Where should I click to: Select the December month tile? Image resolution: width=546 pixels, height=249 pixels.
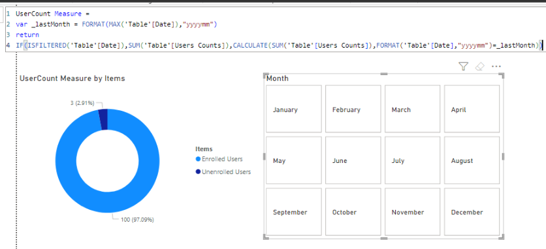472,211
